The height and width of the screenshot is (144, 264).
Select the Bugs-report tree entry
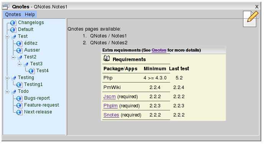tap(37, 98)
